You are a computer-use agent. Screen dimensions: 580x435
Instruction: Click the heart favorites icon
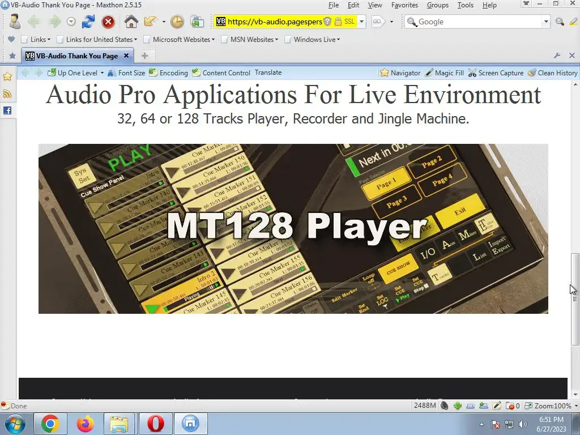11,39
